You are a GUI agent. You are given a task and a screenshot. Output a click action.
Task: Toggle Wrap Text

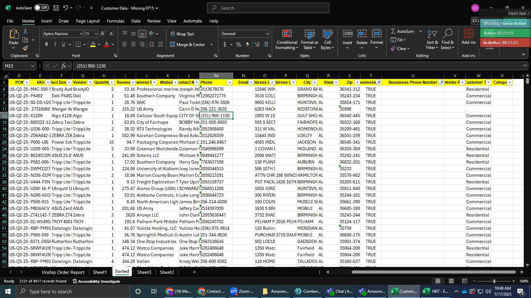tap(182, 34)
